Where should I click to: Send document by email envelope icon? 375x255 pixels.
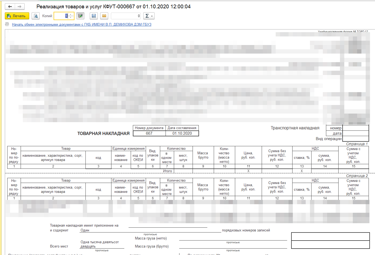tap(104, 16)
